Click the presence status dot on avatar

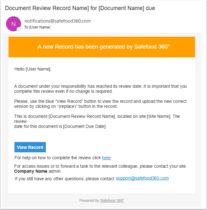(x=19, y=29)
